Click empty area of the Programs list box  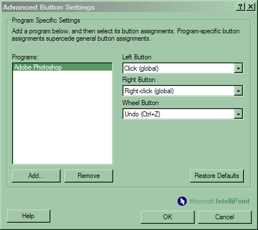coord(62,117)
